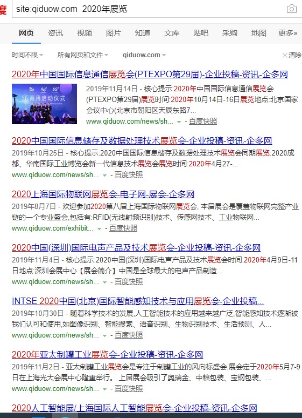Viewport: 302px width, 418px height.
Task: Expand arrow beside 亚太制罐 result URL
Action: (x=105, y=389)
